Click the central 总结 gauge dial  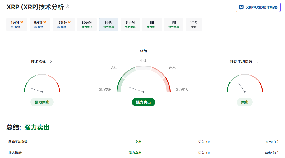143,79
